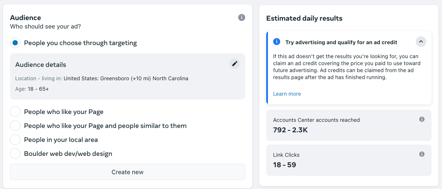The height and width of the screenshot is (189, 442).
Task: Select People you choose through targeting
Action: (15, 43)
